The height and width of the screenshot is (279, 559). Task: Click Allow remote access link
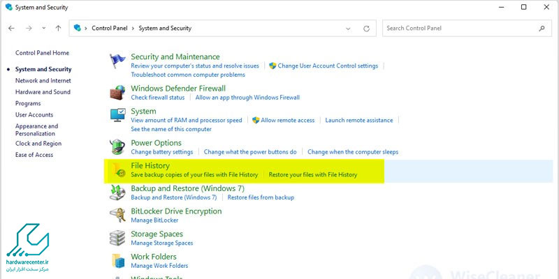coord(288,120)
